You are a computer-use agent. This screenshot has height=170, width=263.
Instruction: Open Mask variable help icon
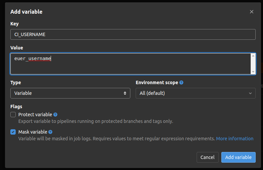coord(50,132)
